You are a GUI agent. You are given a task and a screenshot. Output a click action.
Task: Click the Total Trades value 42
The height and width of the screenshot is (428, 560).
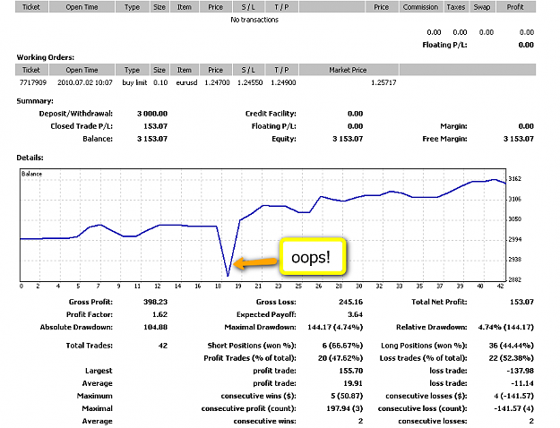(163, 346)
